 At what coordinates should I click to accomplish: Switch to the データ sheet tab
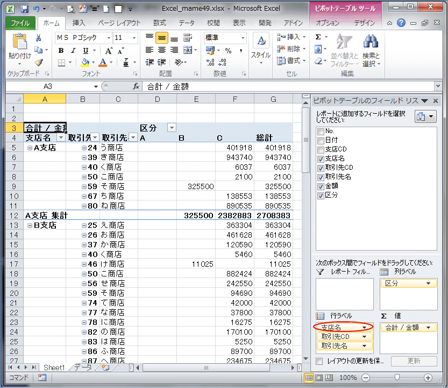[x=83, y=368]
